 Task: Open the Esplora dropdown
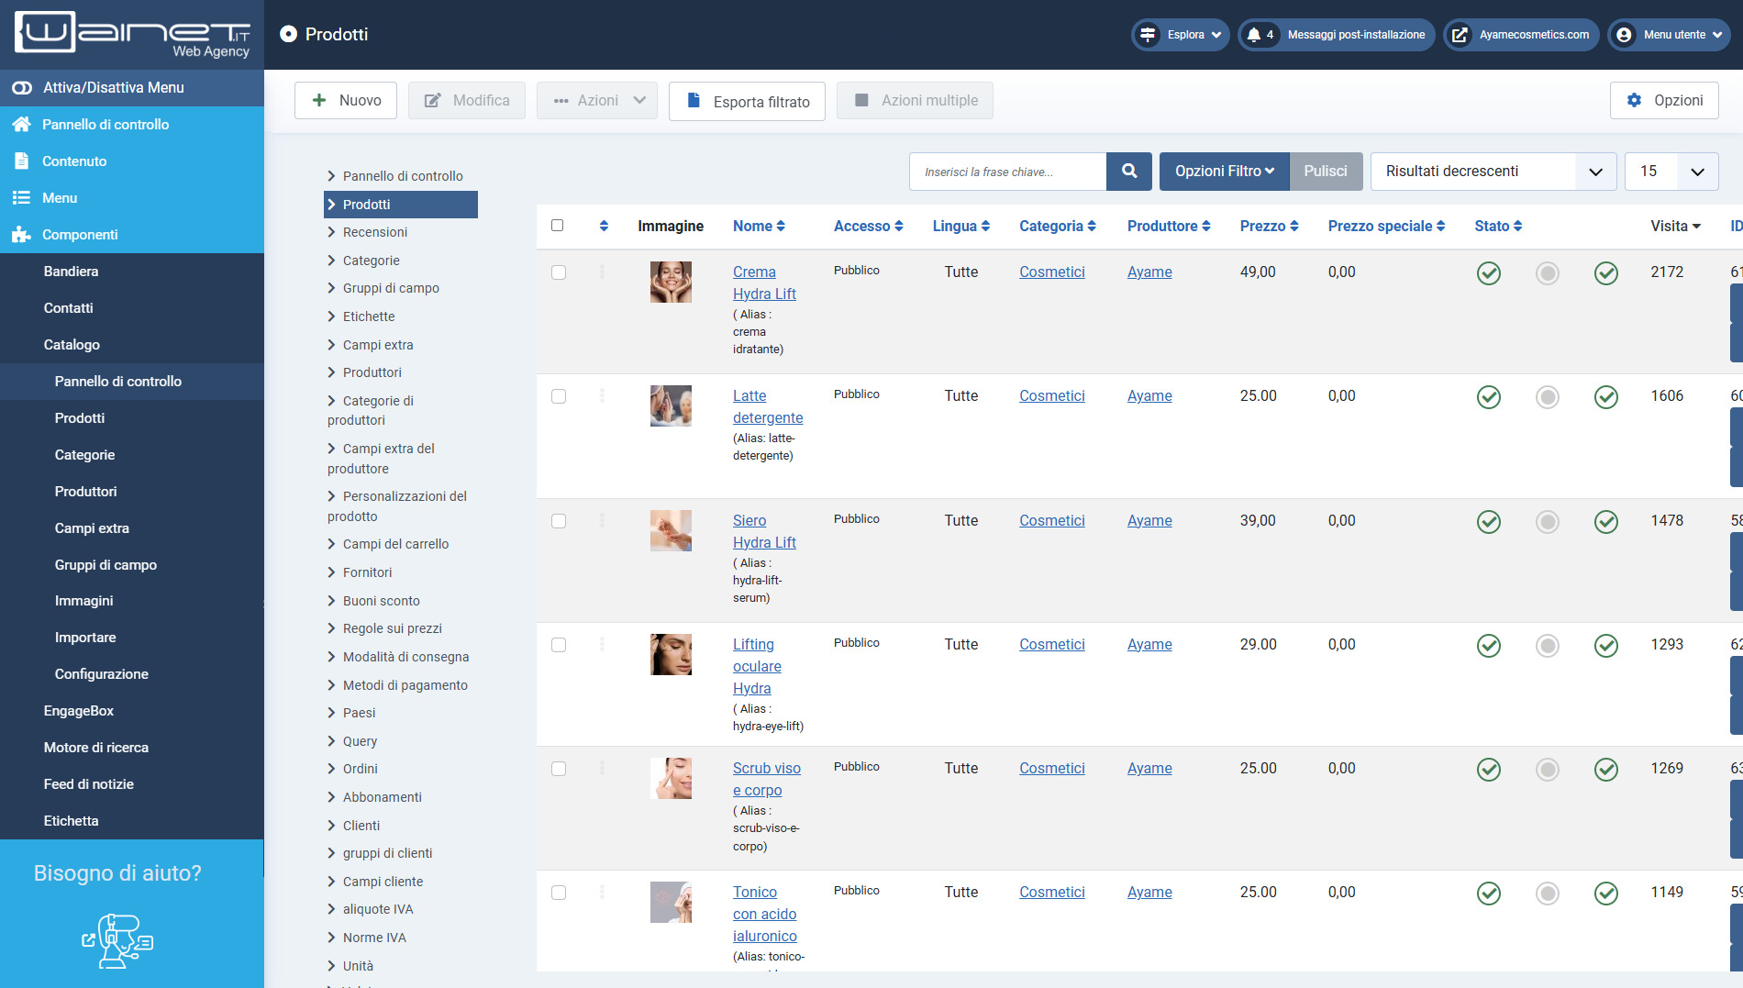(x=1180, y=35)
